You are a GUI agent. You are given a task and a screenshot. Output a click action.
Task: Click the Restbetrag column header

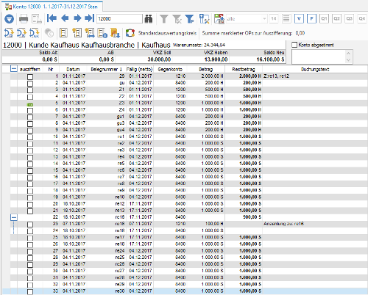[x=244, y=69]
